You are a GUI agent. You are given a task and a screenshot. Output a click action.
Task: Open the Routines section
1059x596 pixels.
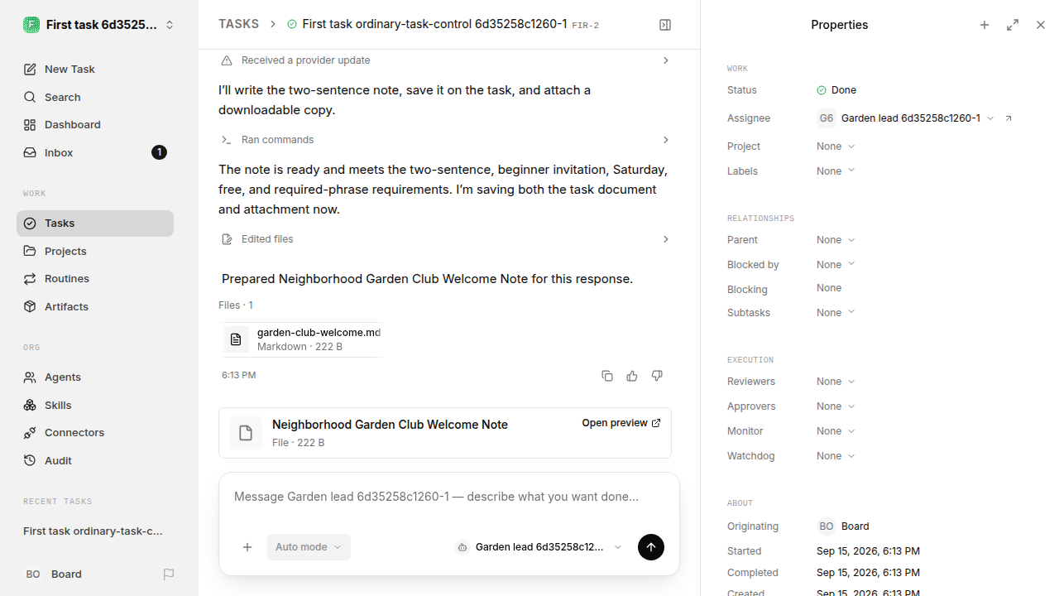pyautogui.click(x=95, y=278)
